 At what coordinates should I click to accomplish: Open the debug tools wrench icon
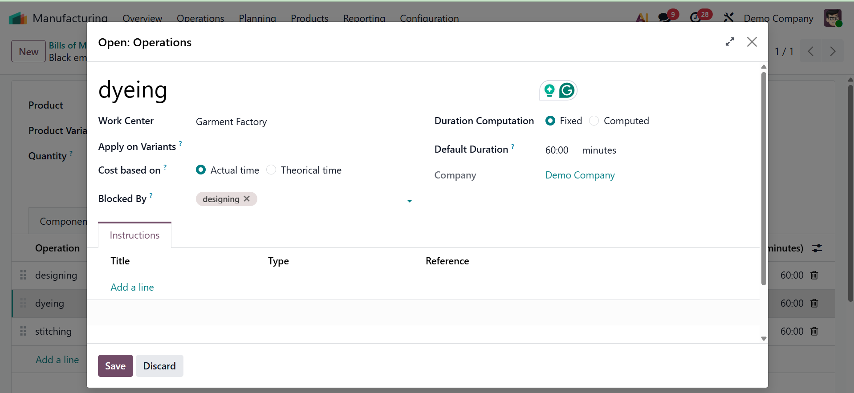click(x=728, y=18)
